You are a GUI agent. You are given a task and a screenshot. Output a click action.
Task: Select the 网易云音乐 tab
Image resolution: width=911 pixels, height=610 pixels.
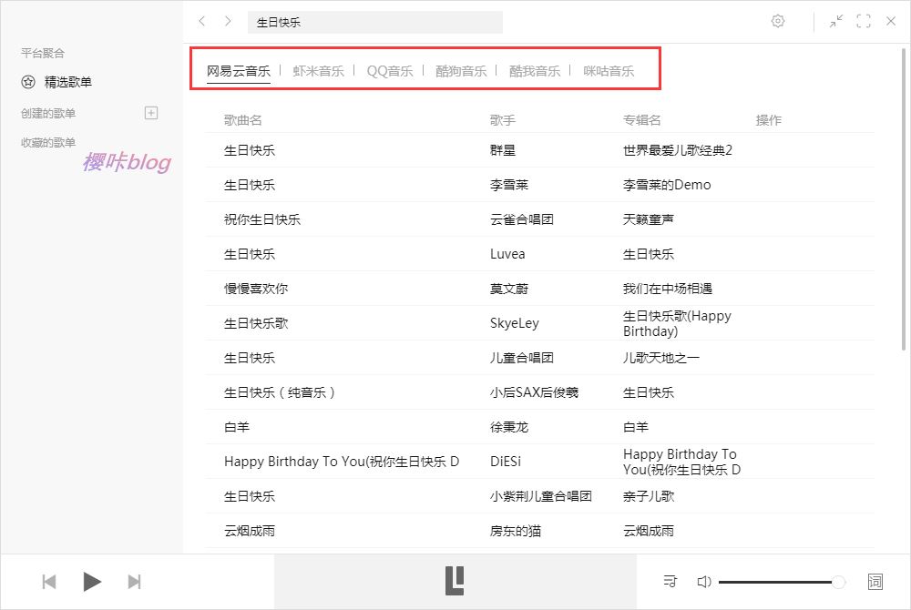[238, 71]
